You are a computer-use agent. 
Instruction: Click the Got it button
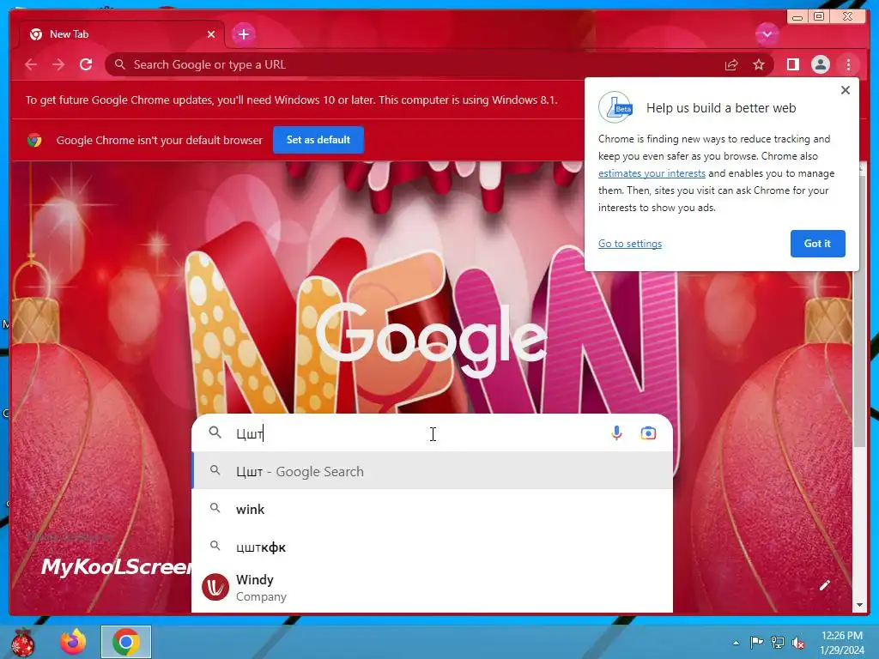[817, 243]
